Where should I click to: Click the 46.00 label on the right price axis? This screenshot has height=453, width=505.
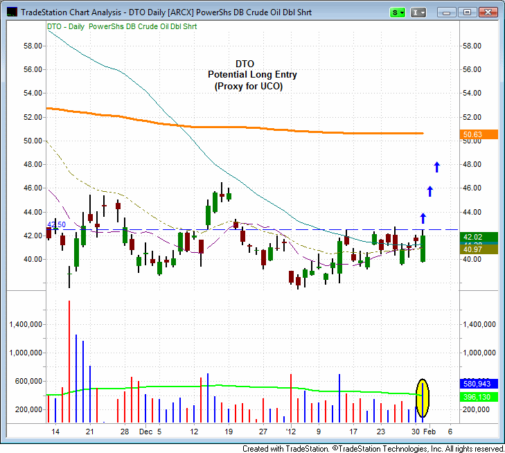pos(472,188)
